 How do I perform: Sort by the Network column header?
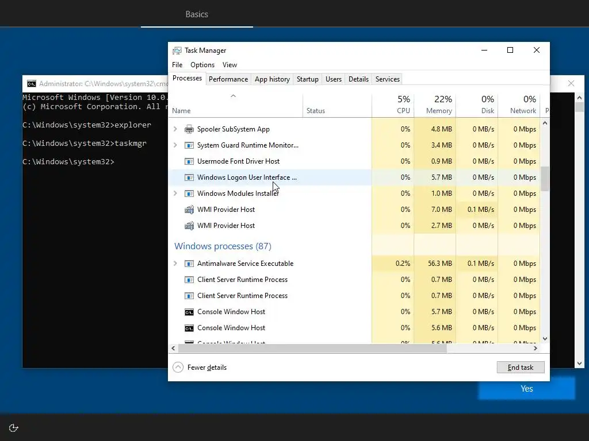519,105
